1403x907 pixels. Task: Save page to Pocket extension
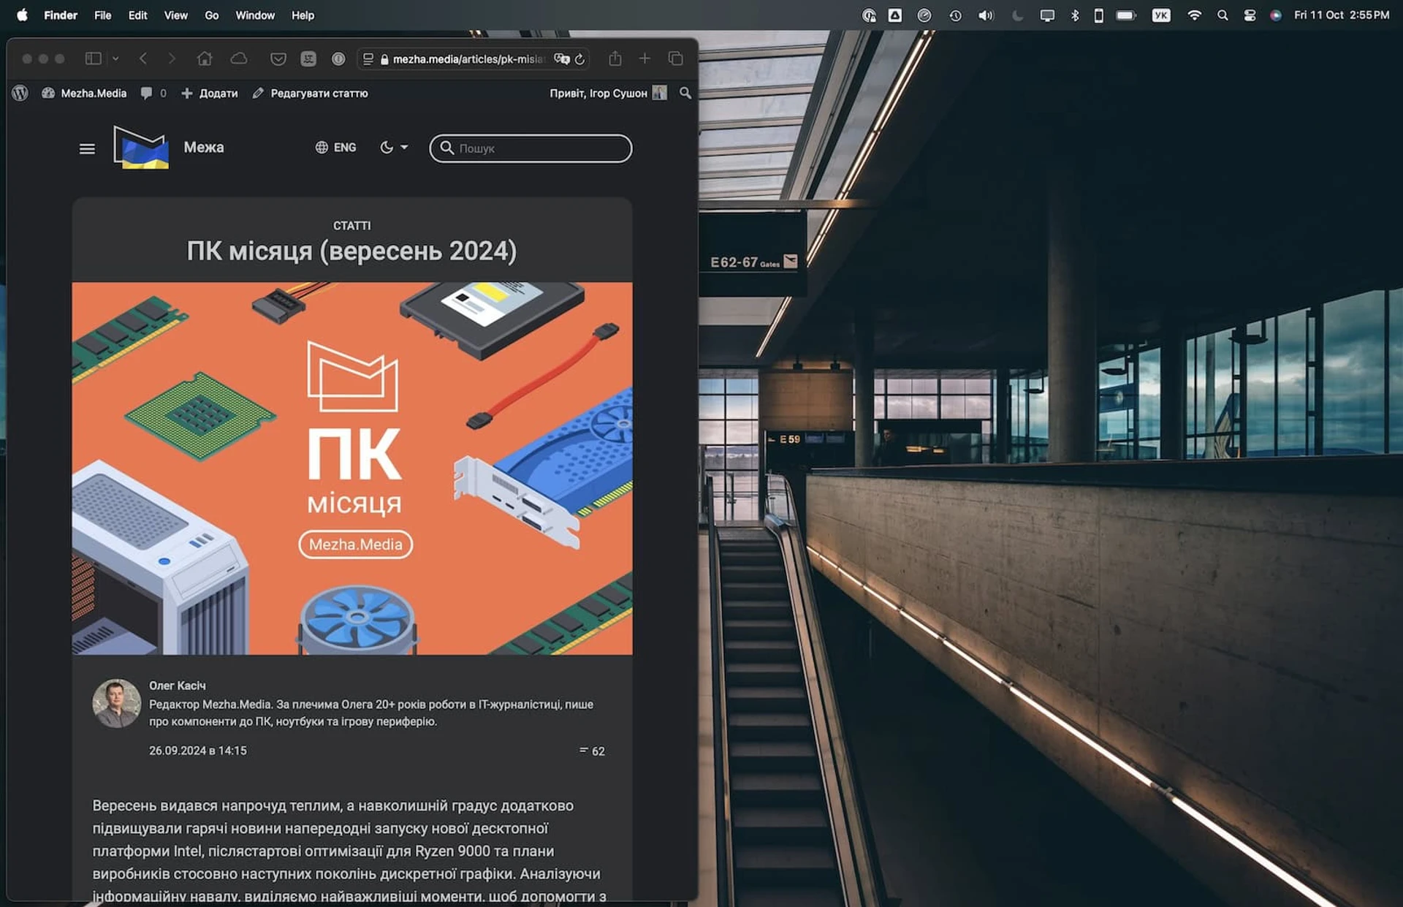[278, 59]
